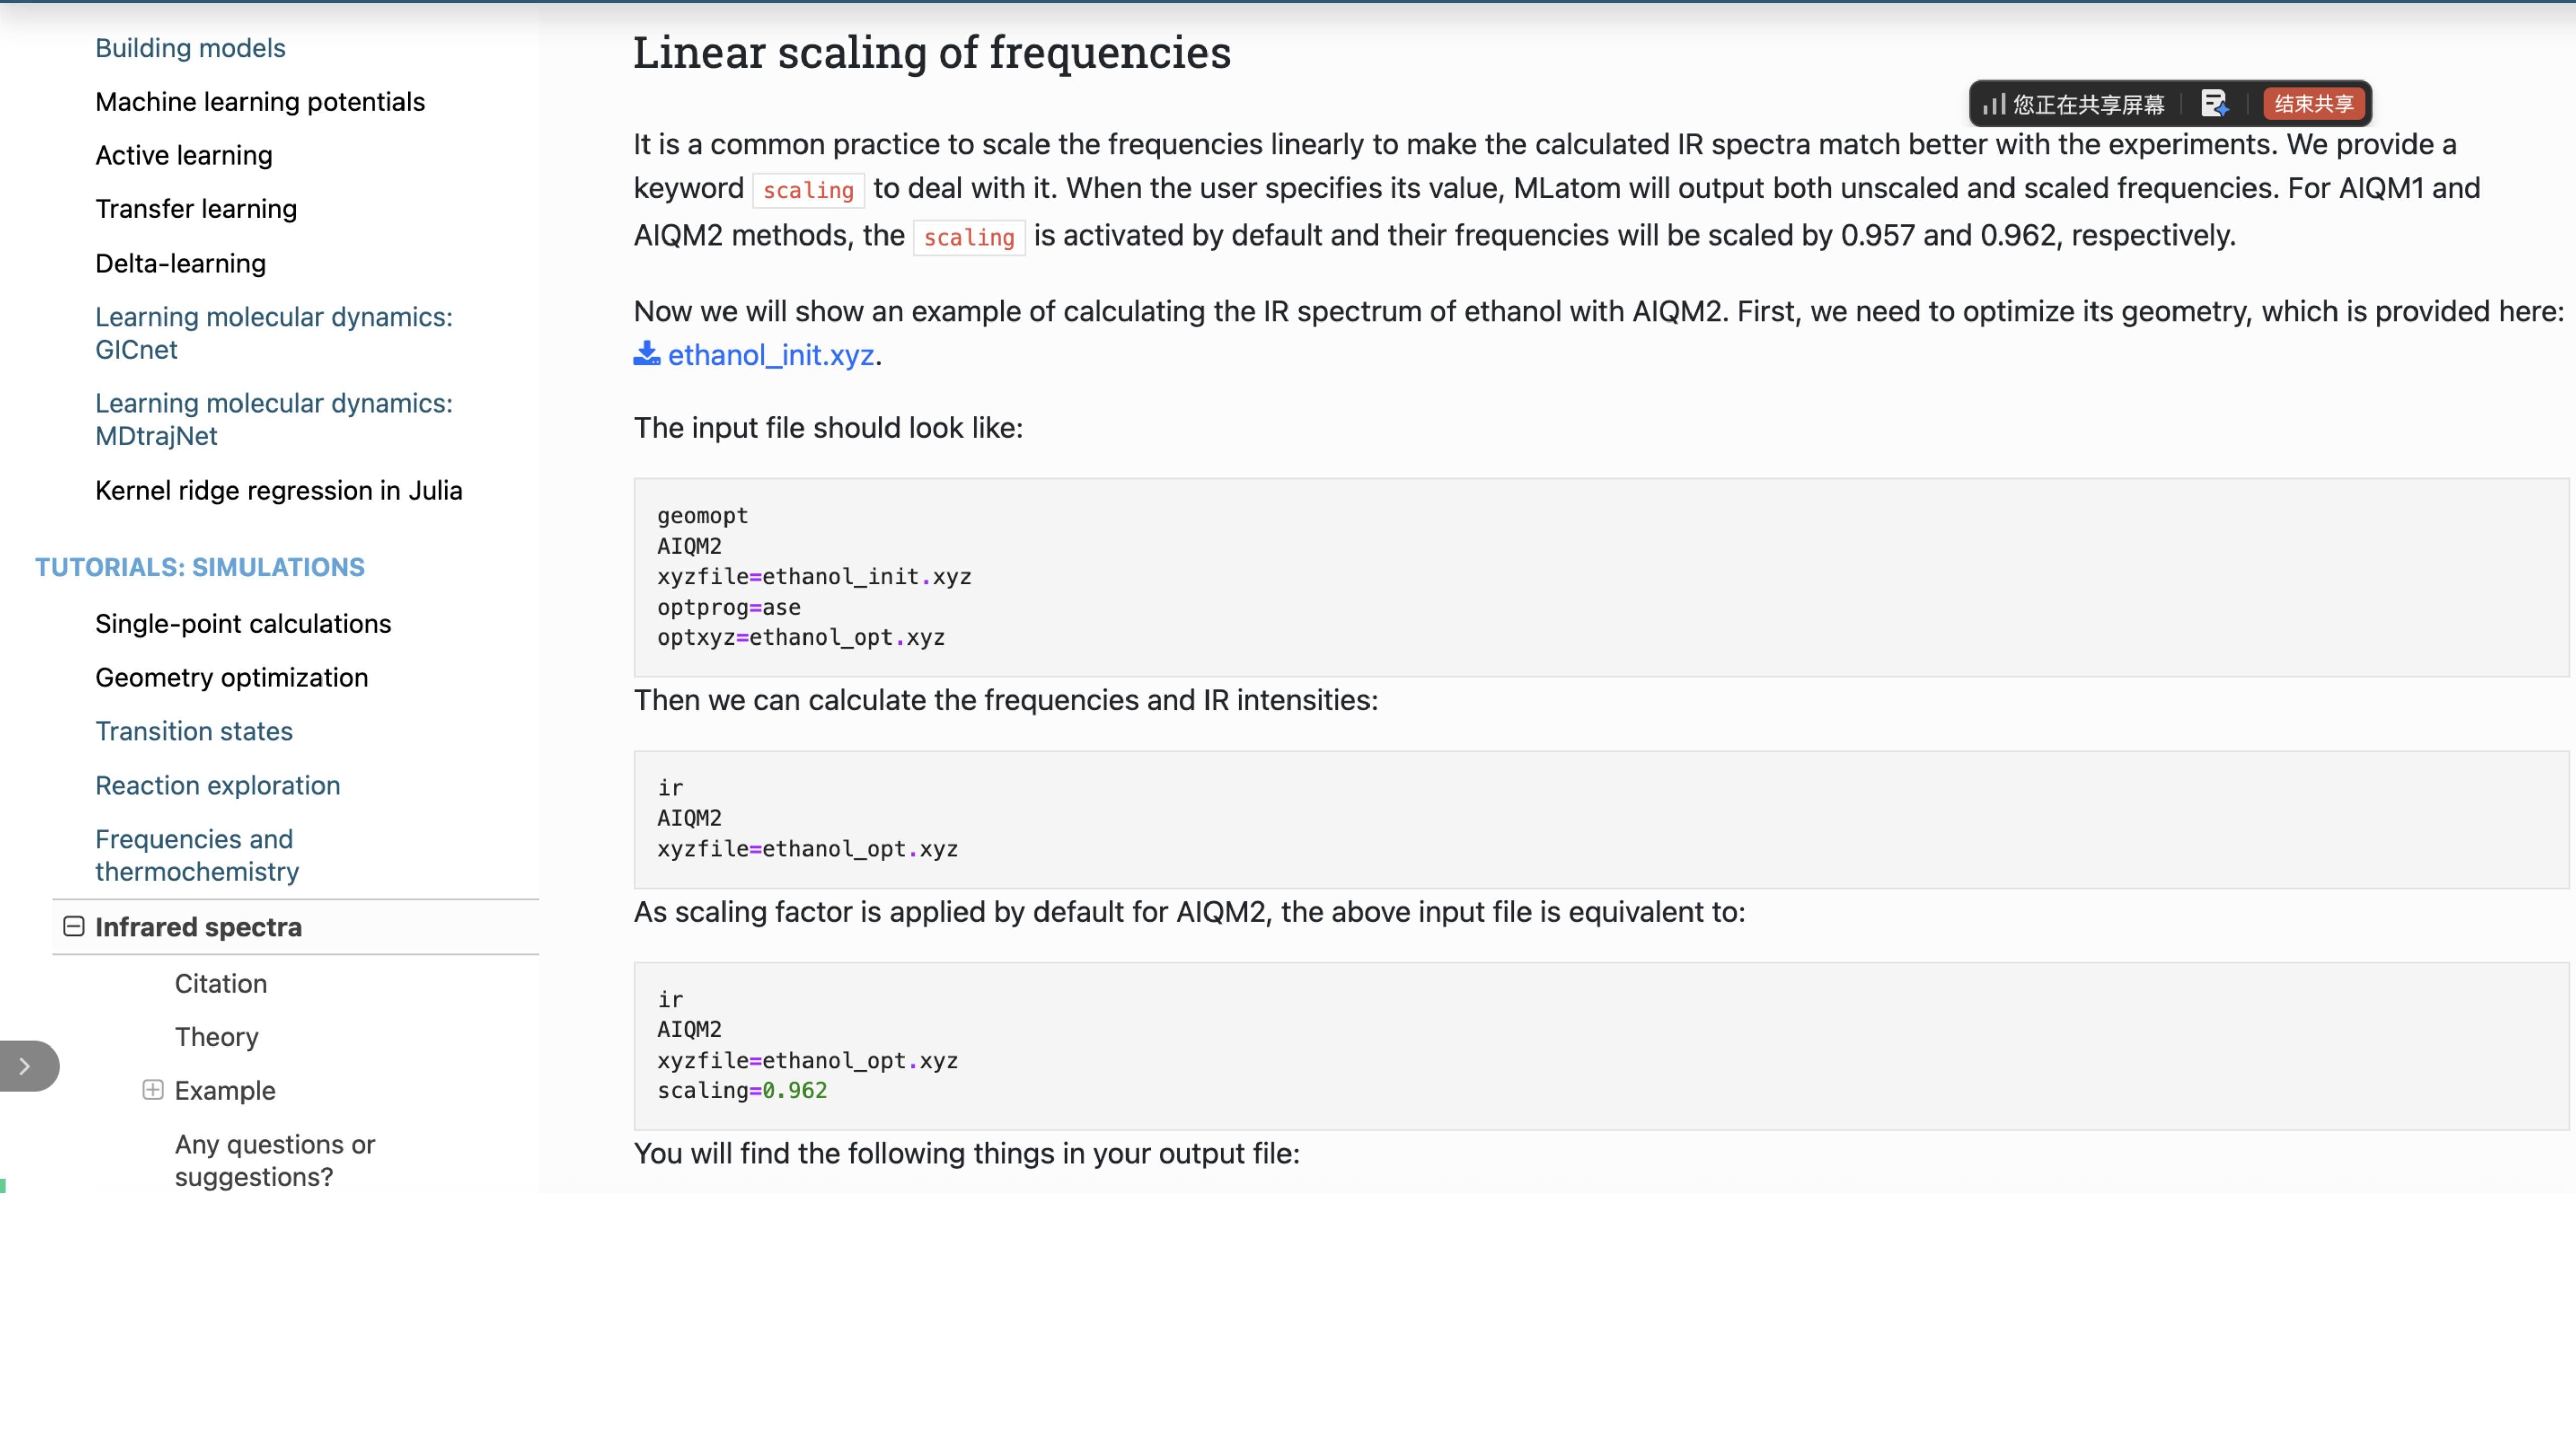2576x1449 pixels.
Task: Open Kernel ridge regression in Julia
Action: point(279,490)
